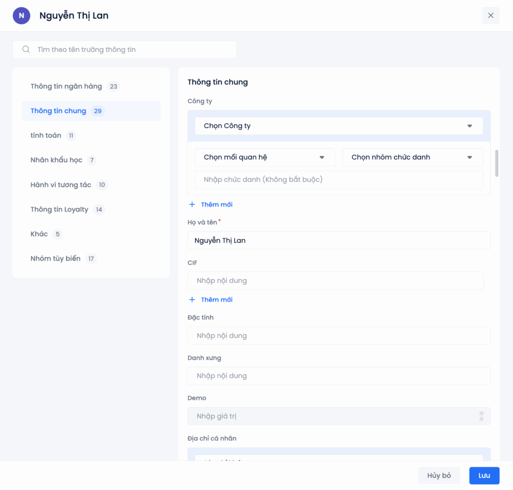513x490 pixels.
Task: Open Thông tin ngân hàng section
Action: click(x=91, y=86)
